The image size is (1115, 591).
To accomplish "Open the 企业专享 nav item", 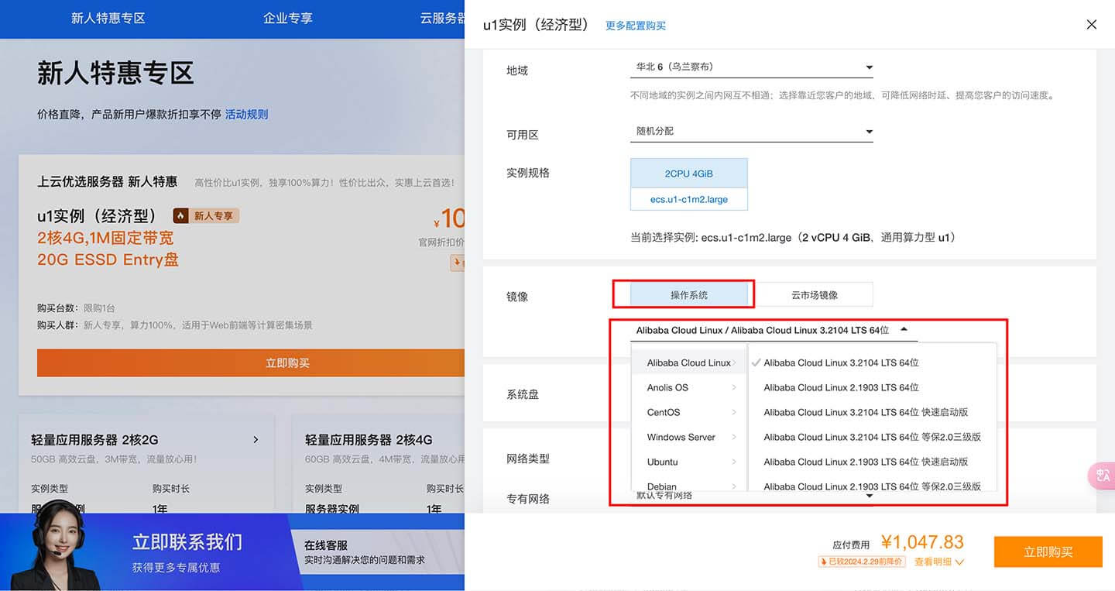I will pyautogui.click(x=288, y=18).
